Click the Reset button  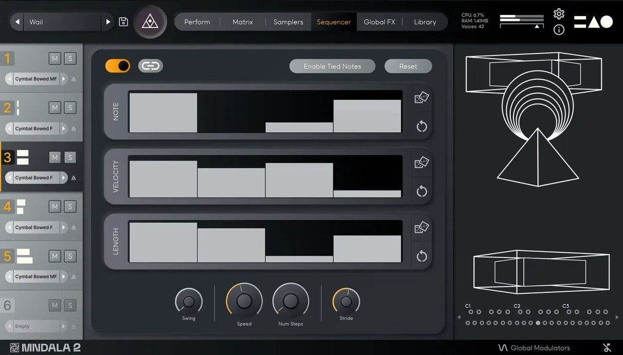pos(408,66)
